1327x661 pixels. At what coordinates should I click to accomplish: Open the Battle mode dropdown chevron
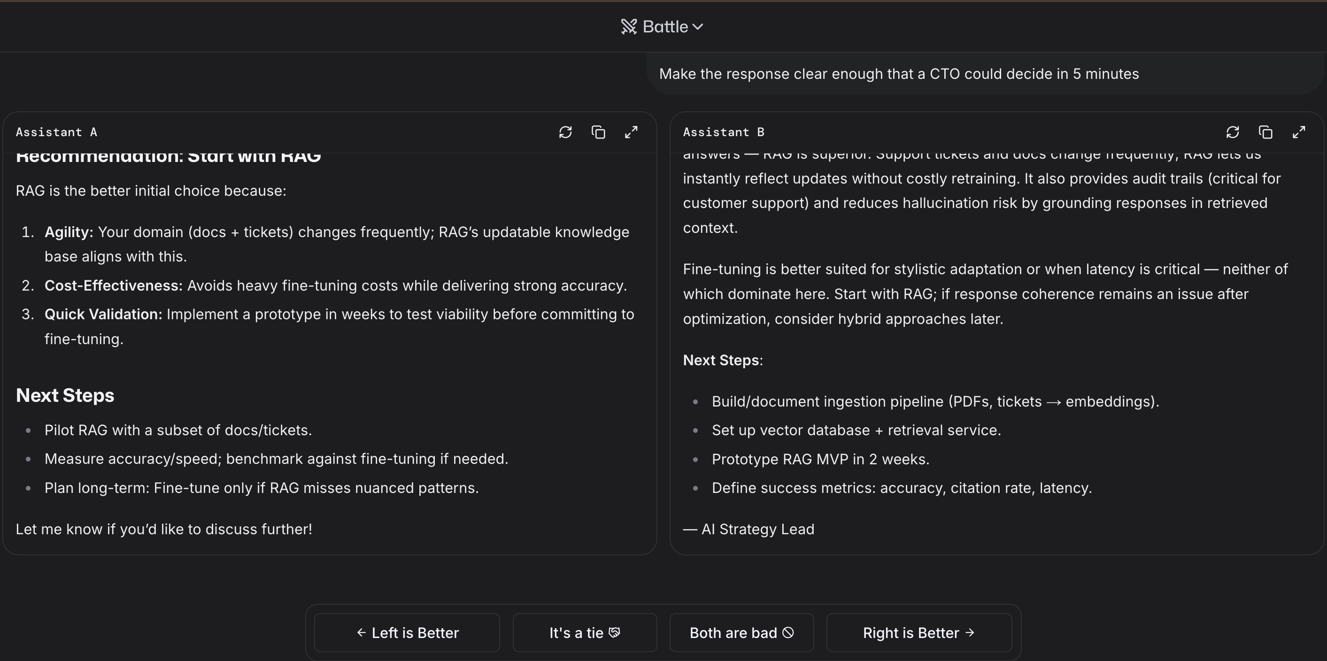tap(699, 26)
